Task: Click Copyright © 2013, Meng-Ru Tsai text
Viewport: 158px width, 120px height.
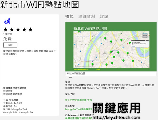Action: click(18, 112)
